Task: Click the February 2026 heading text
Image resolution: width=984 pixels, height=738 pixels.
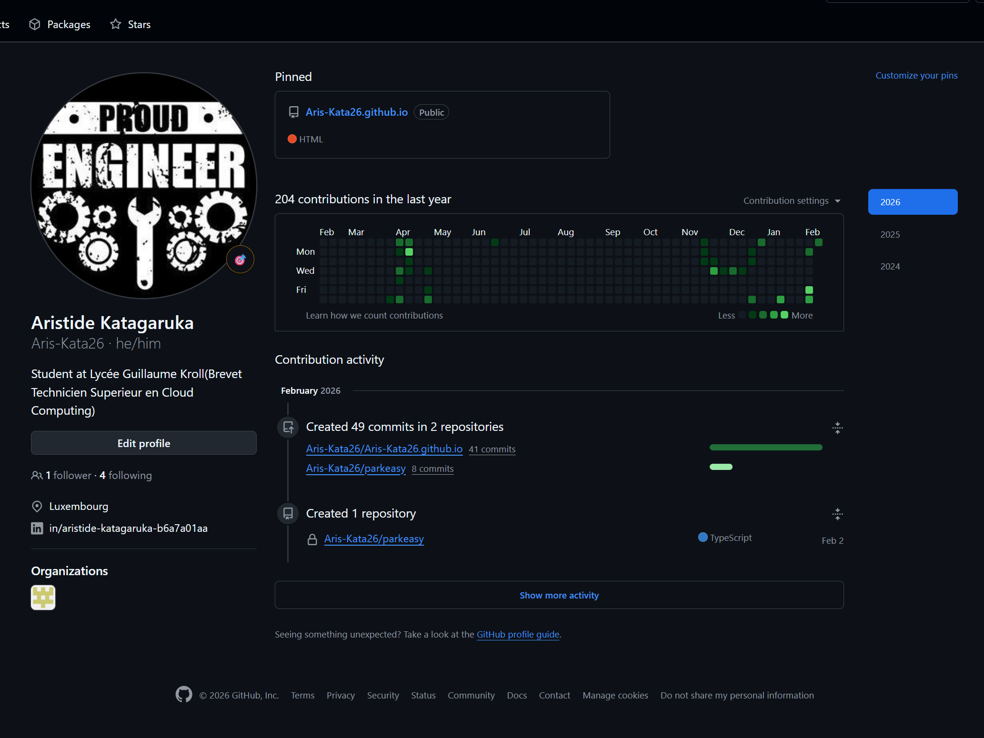Action: pos(311,390)
